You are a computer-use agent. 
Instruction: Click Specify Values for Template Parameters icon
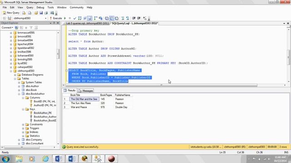click(x=145, y=18)
